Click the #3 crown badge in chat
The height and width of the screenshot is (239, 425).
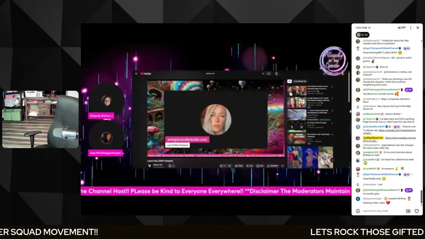click(397, 126)
